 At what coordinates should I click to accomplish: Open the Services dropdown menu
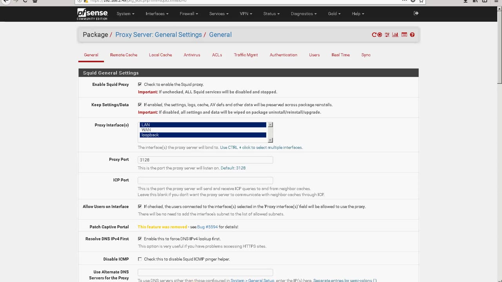[219, 14]
